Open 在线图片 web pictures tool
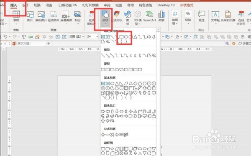251x156 pixels. (54, 16)
